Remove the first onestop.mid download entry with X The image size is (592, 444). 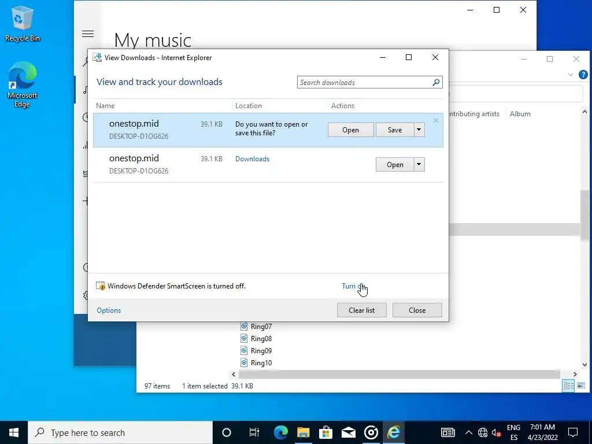pos(436,120)
